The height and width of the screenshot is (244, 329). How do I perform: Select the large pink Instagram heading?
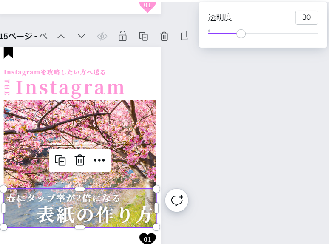pos(70,88)
